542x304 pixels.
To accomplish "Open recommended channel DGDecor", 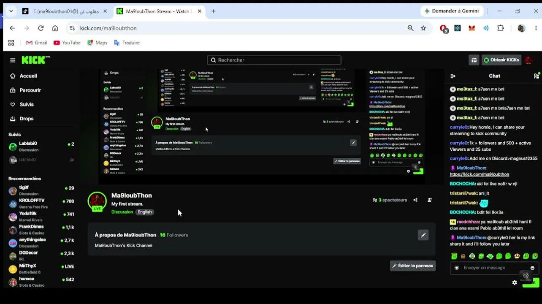I will [x=41, y=256].
